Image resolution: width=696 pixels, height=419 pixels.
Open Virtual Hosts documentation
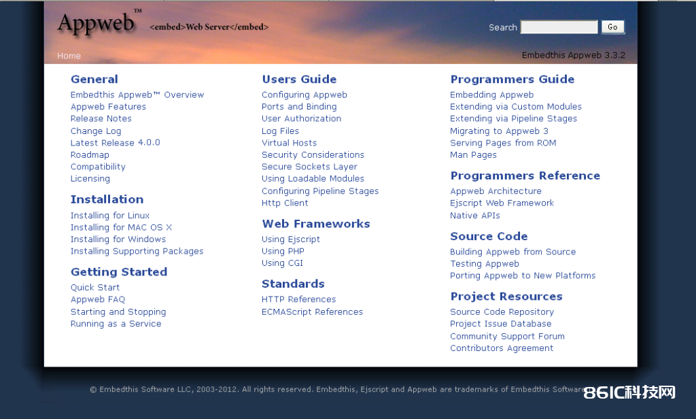click(289, 143)
